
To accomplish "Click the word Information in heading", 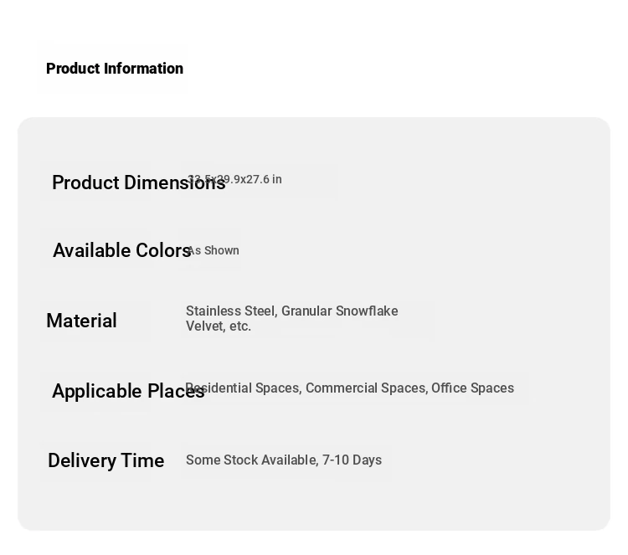I will coord(143,69).
